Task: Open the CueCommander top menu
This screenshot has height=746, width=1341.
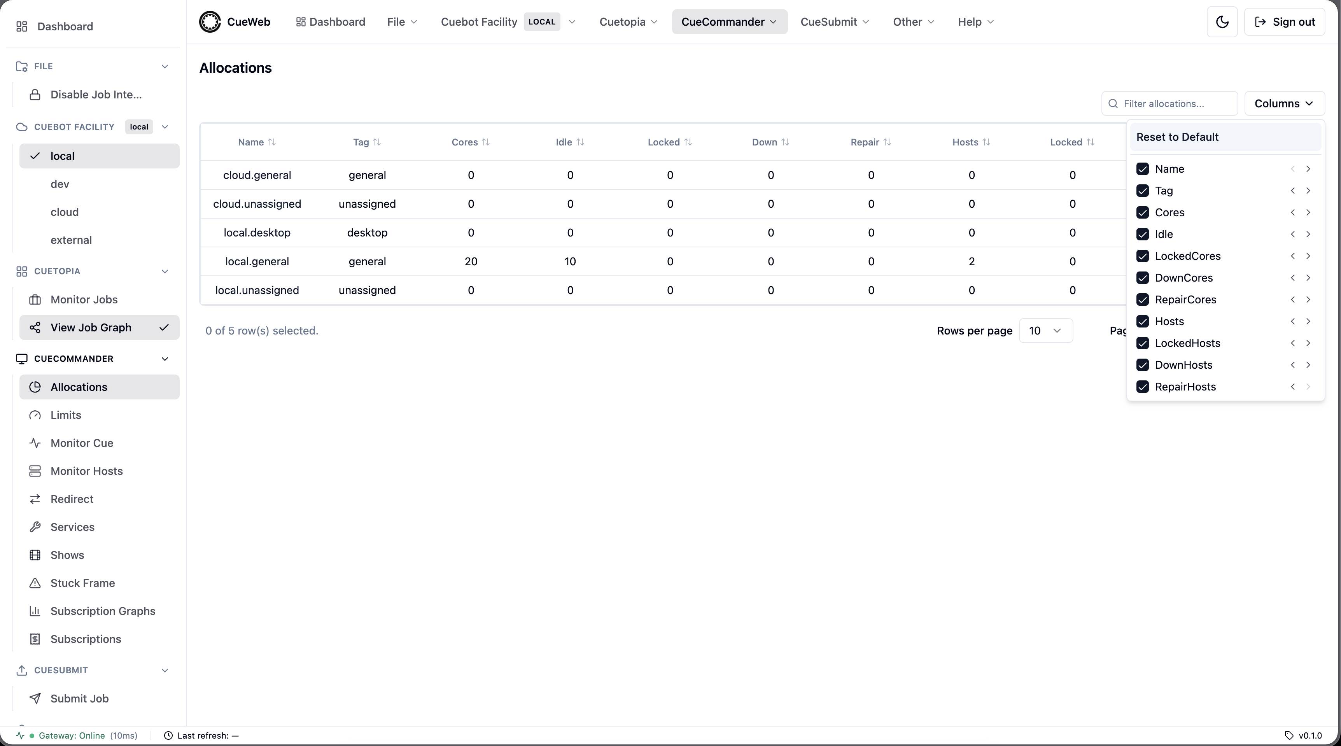Action: 729,22
